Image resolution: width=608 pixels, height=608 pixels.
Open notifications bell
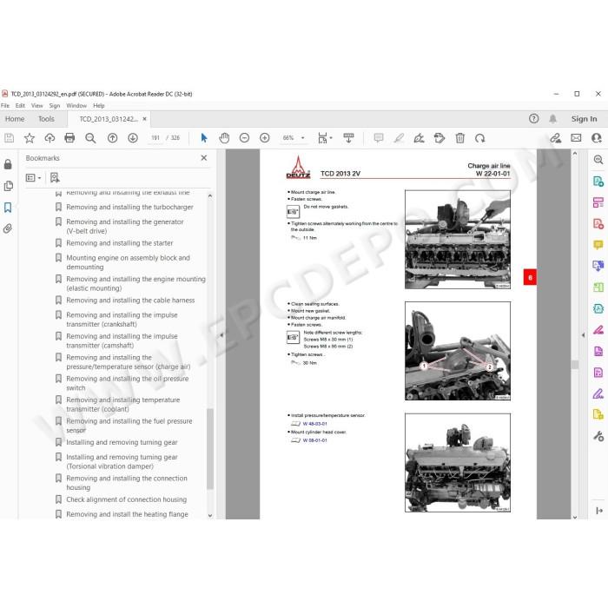[553, 119]
